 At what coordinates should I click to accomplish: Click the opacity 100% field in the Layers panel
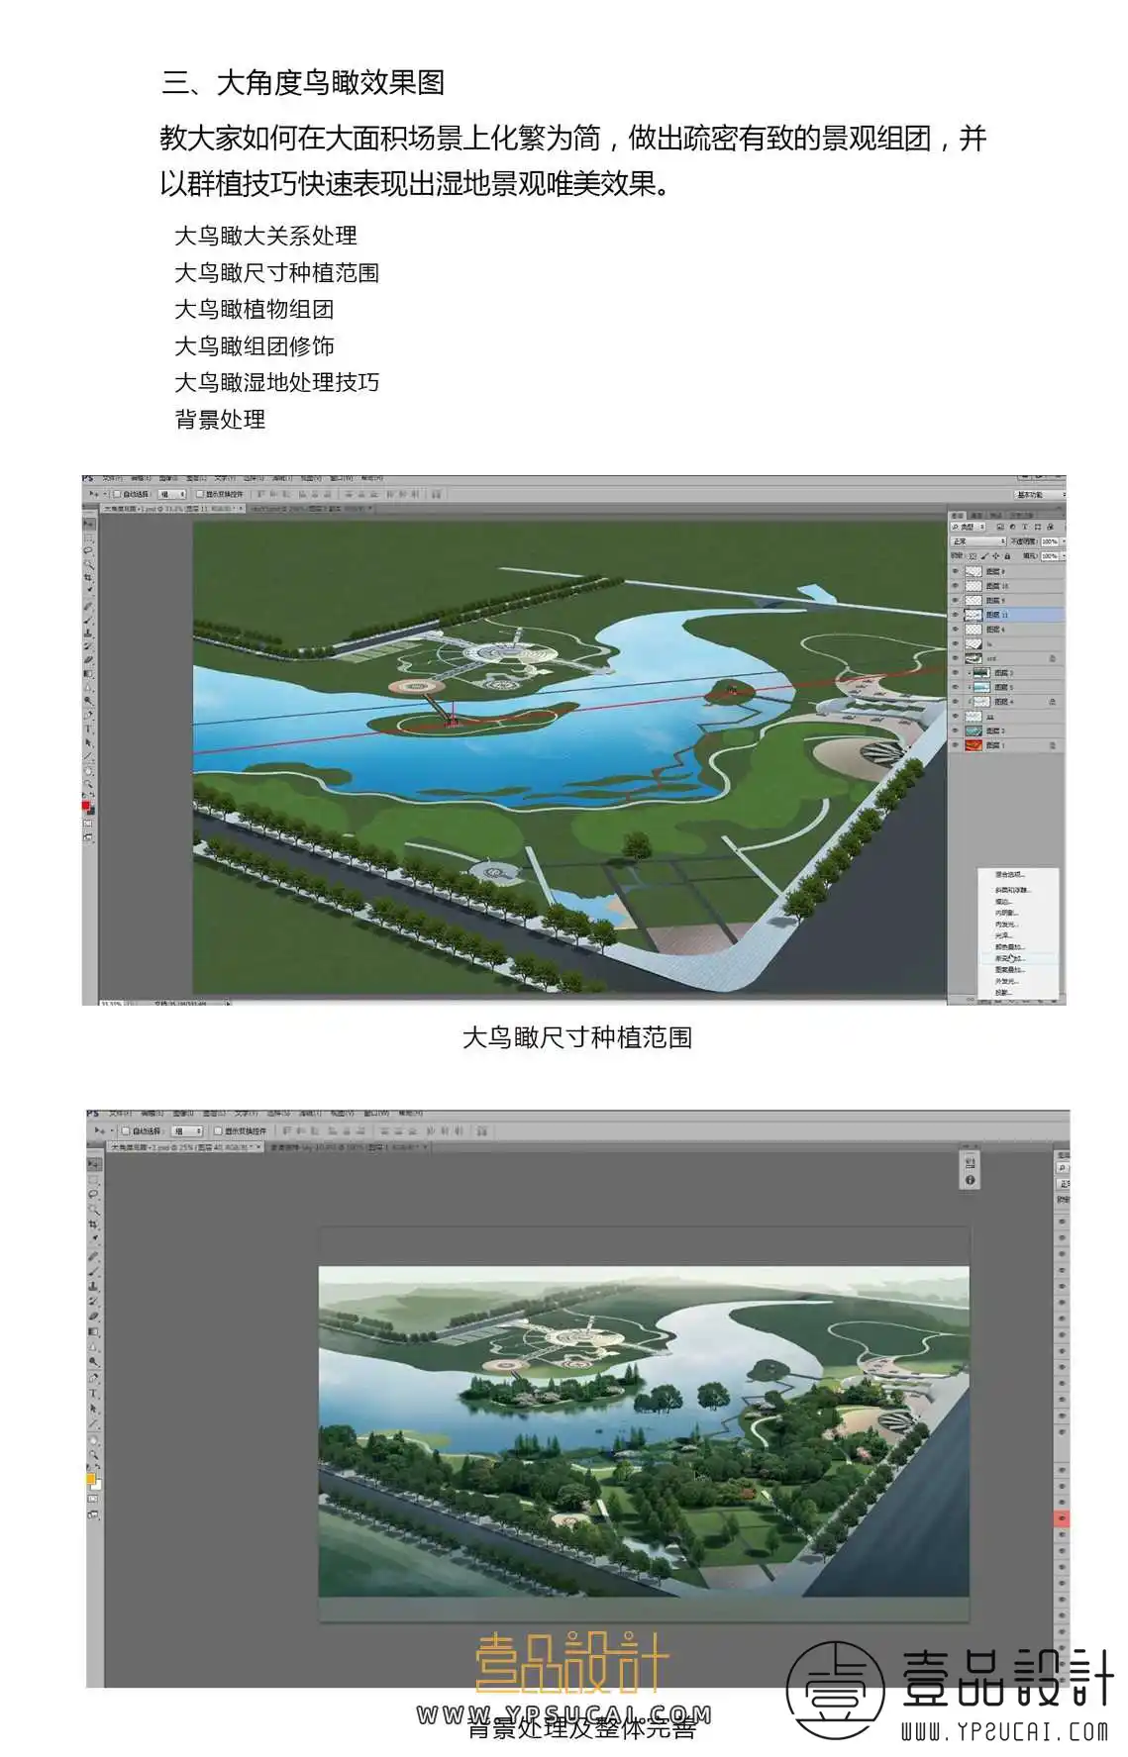(1050, 541)
